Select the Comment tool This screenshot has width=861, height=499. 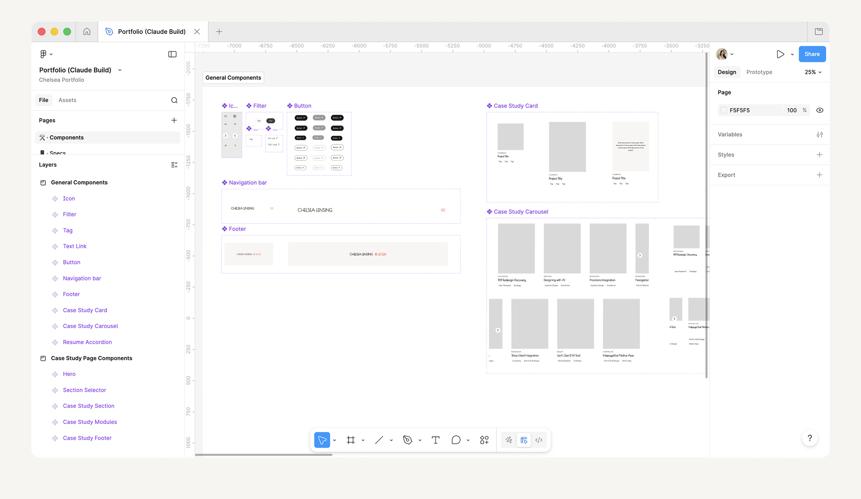pyautogui.click(x=456, y=440)
